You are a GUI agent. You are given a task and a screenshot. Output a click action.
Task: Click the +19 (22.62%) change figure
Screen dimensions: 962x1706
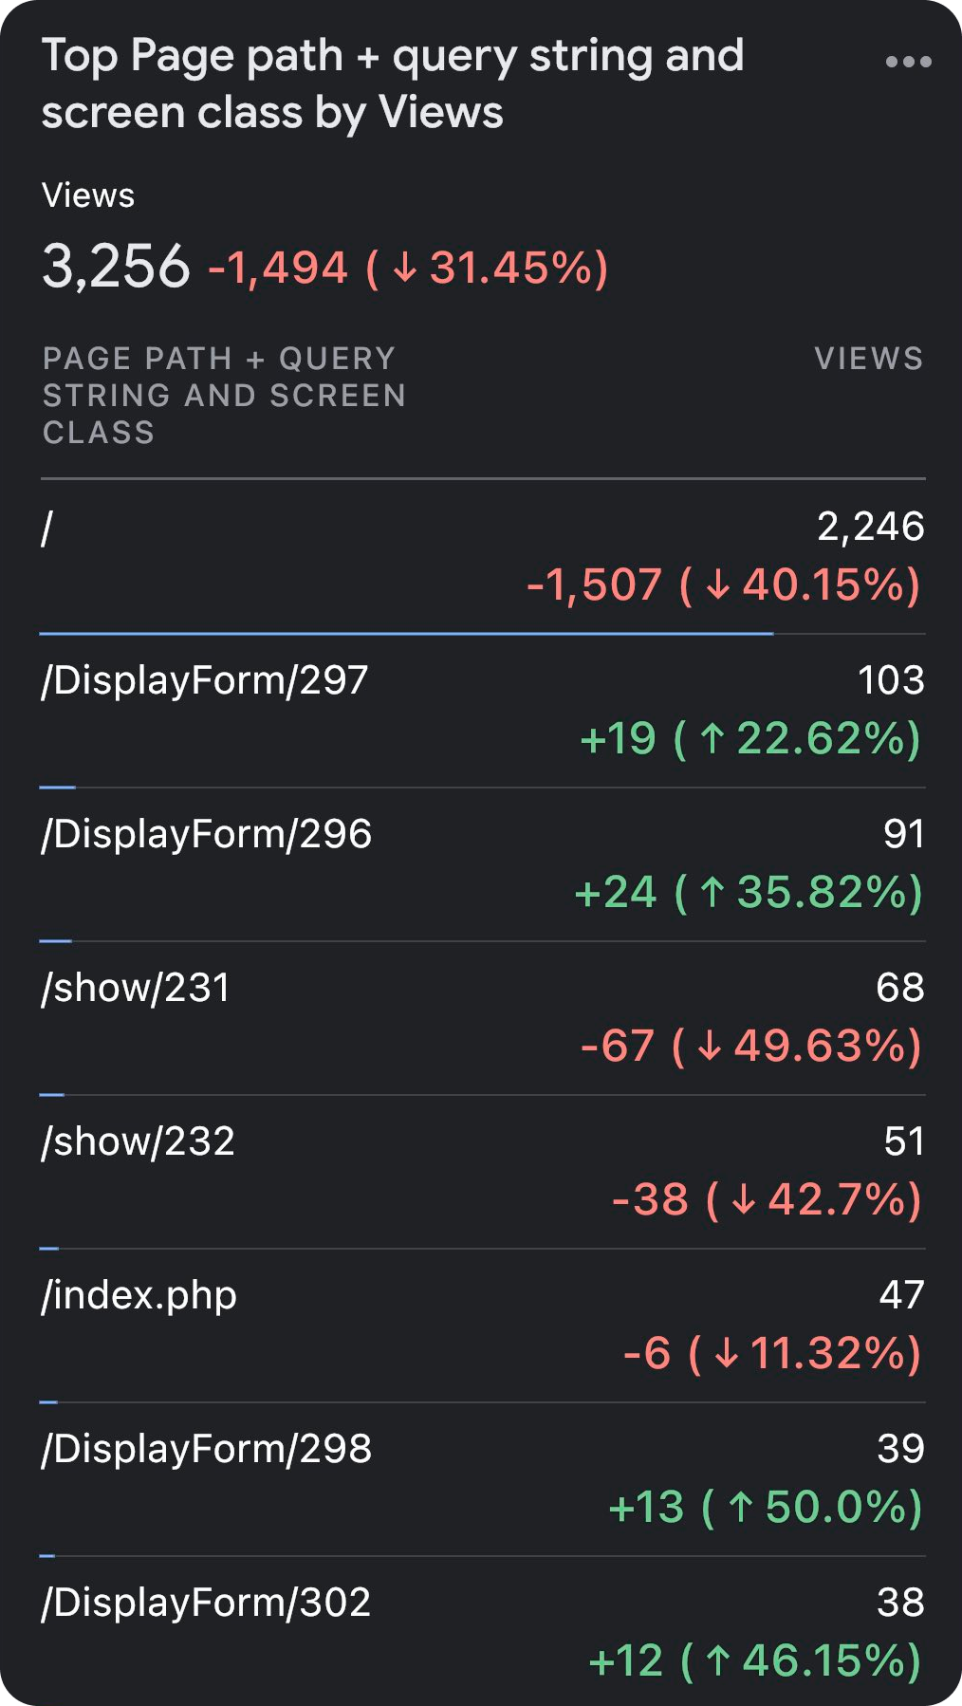(750, 738)
